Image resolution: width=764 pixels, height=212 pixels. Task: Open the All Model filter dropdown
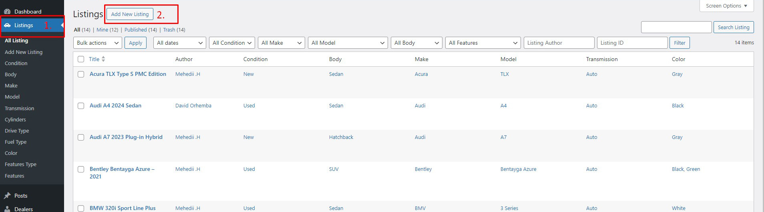pos(348,43)
